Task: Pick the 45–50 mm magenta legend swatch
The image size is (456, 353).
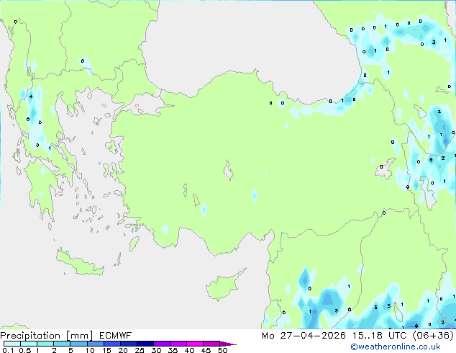Action: pos(211,344)
